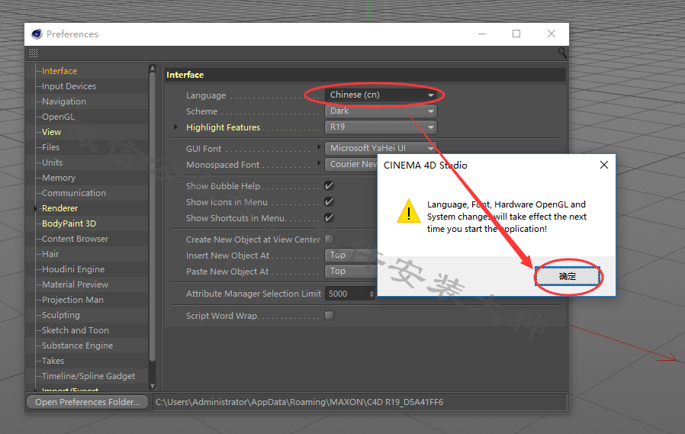Select View category

(51, 132)
